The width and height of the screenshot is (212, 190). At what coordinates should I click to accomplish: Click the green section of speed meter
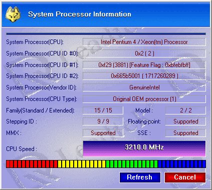[132, 164]
